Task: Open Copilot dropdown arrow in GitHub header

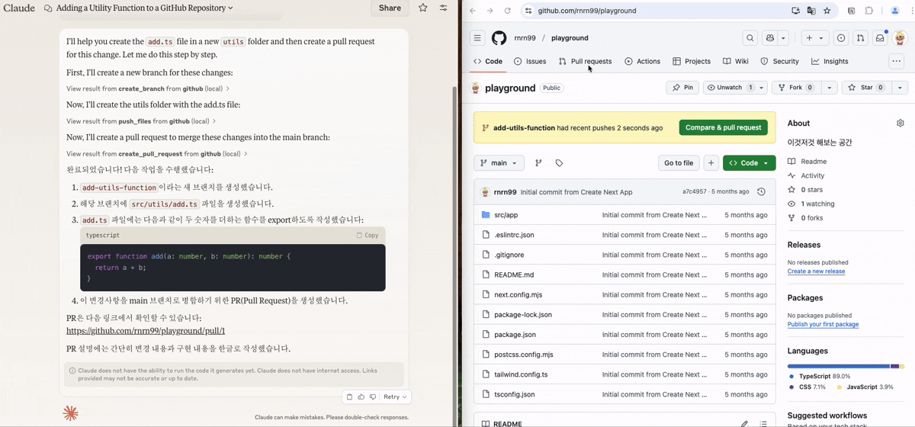Action: pyautogui.click(x=785, y=37)
